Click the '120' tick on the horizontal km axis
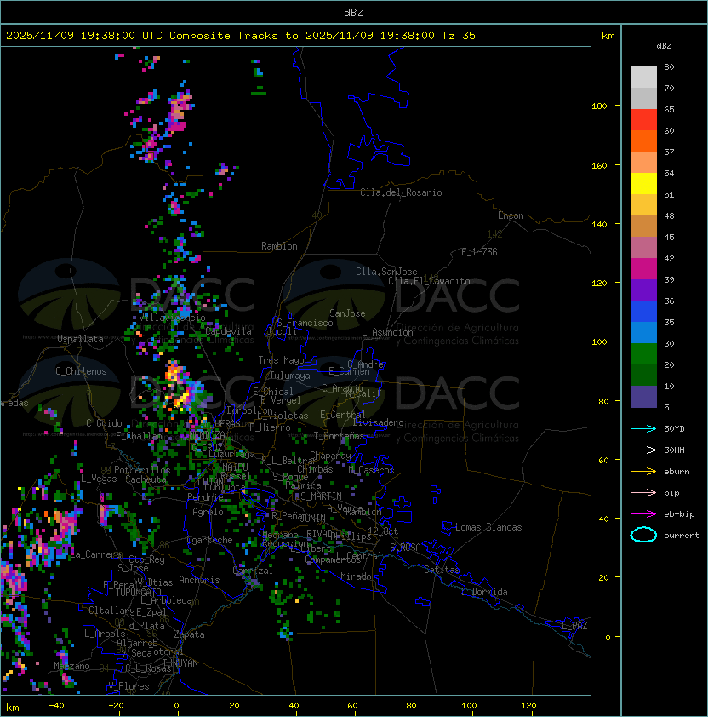The height and width of the screenshot is (717, 708). 528,706
